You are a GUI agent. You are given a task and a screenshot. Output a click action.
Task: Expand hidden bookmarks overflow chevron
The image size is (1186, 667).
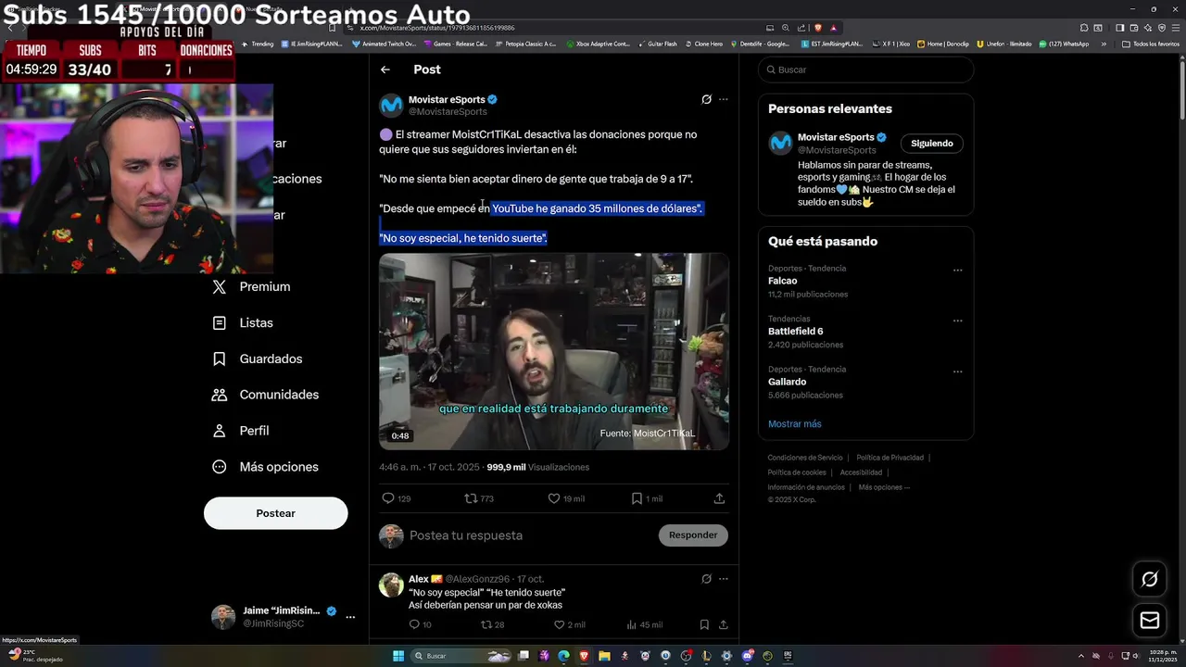[1103, 44]
